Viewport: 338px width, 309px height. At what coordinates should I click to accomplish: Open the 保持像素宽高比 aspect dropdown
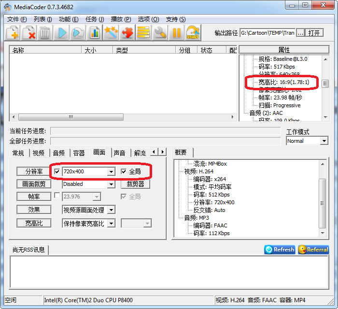point(111,224)
